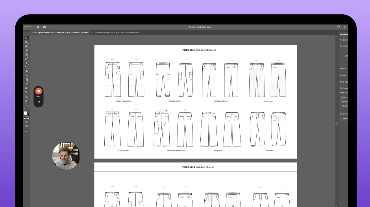Viewport: 370px width, 207px height.
Task: Open the Edit Toolbar three-dots menu
Action: (x=26, y=132)
